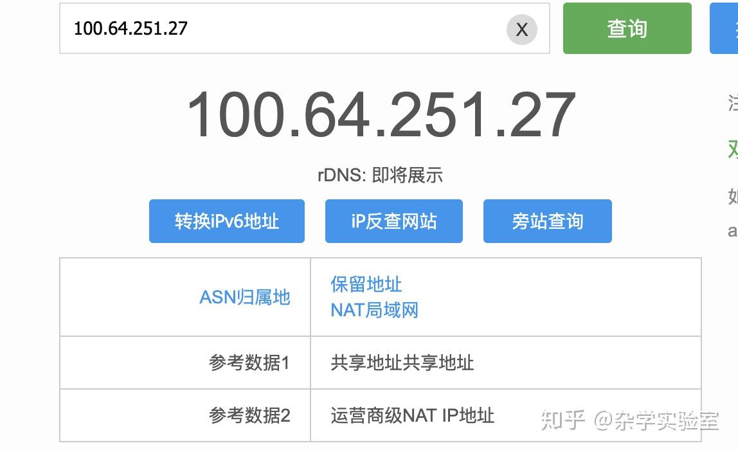Open the NAT局域网 link
The image size is (738, 450).
click(x=375, y=310)
